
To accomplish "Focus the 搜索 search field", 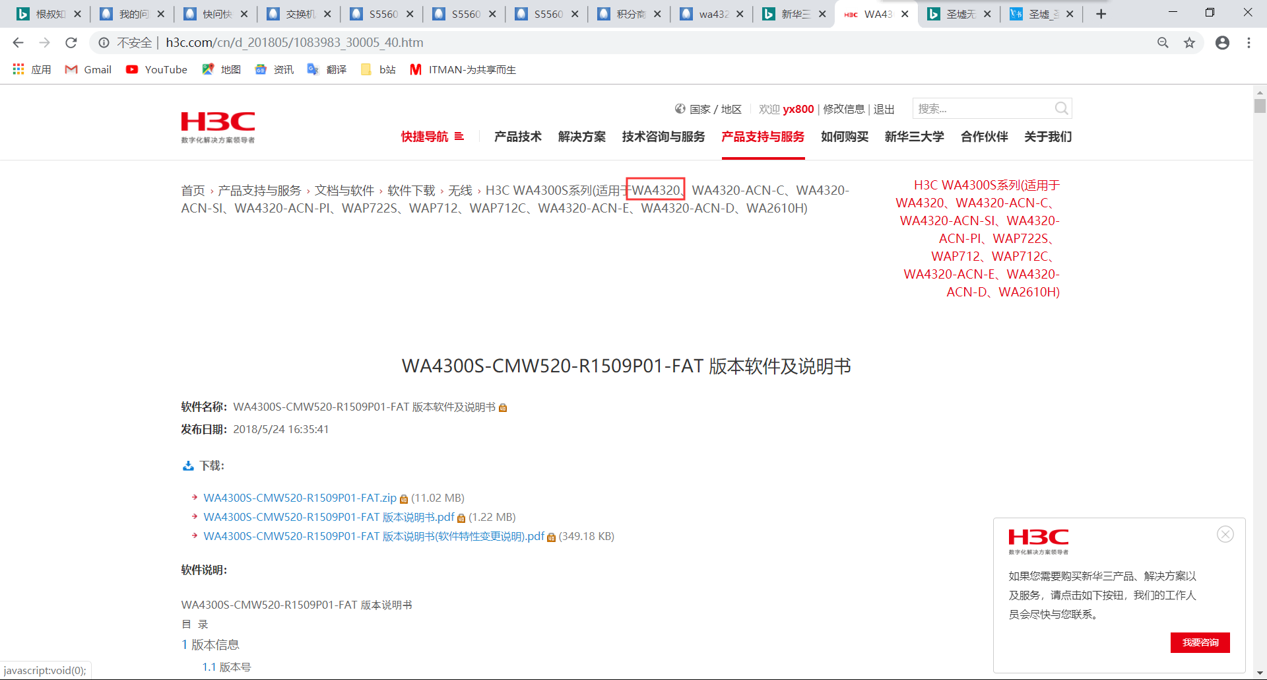I will coord(983,108).
